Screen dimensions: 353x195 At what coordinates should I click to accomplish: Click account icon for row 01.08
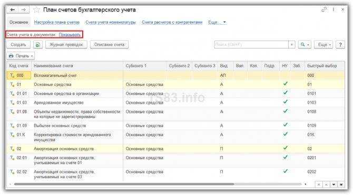(x=12, y=111)
